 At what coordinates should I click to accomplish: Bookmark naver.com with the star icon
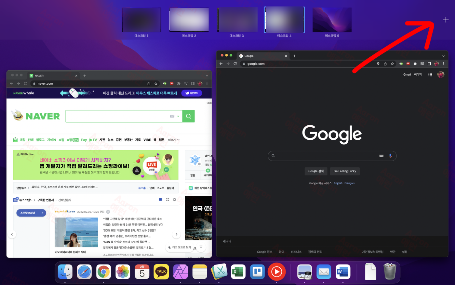click(156, 84)
